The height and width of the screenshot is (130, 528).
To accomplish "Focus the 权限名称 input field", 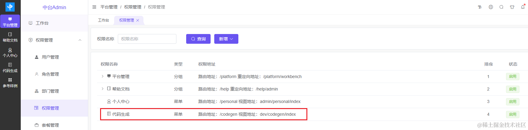I will coord(147,39).
